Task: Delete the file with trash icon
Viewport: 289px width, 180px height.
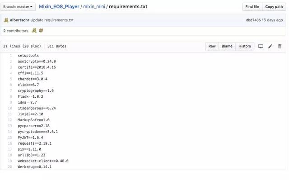Action: (280, 46)
